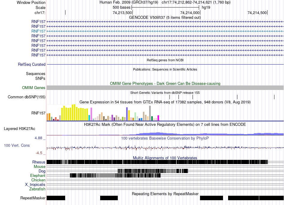Click the Dog alignment block
Viewport: 284px width, 205px height.
[x=153, y=171]
